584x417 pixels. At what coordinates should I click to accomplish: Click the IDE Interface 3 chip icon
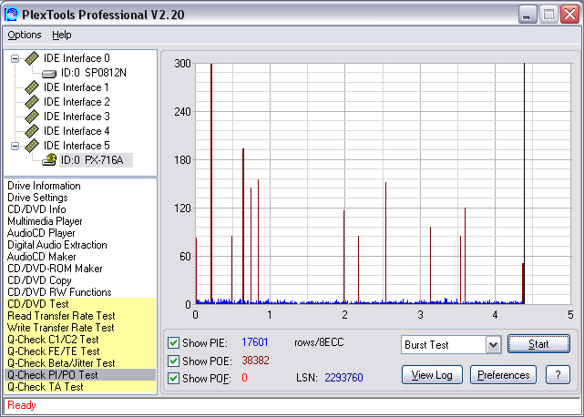coord(32,117)
